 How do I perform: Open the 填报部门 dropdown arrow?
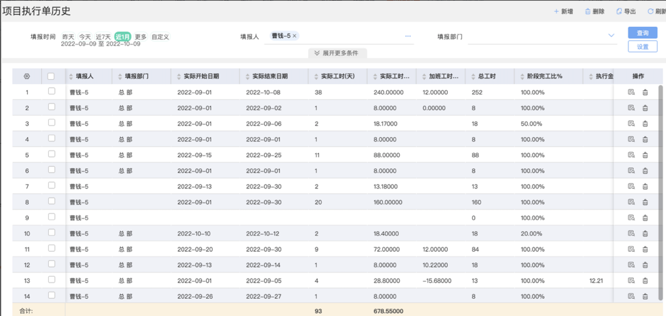click(611, 35)
